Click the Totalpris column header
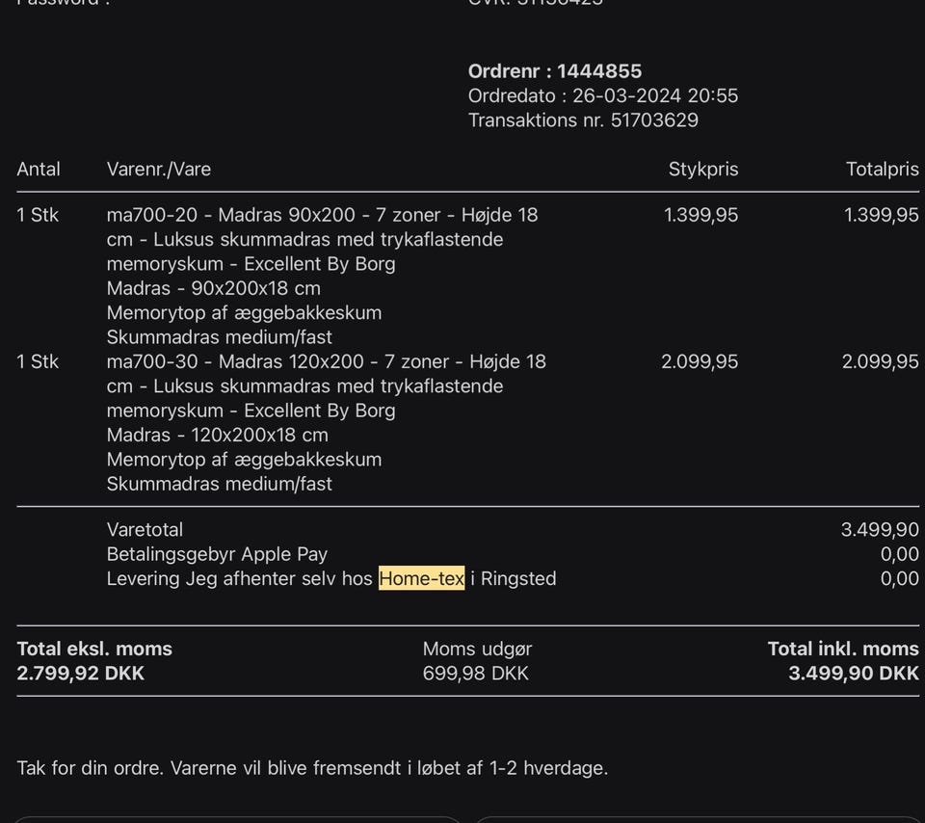The height and width of the screenshot is (823, 925). pos(882,169)
